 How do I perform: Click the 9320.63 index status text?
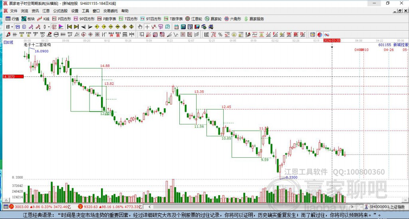[x=91, y=207]
